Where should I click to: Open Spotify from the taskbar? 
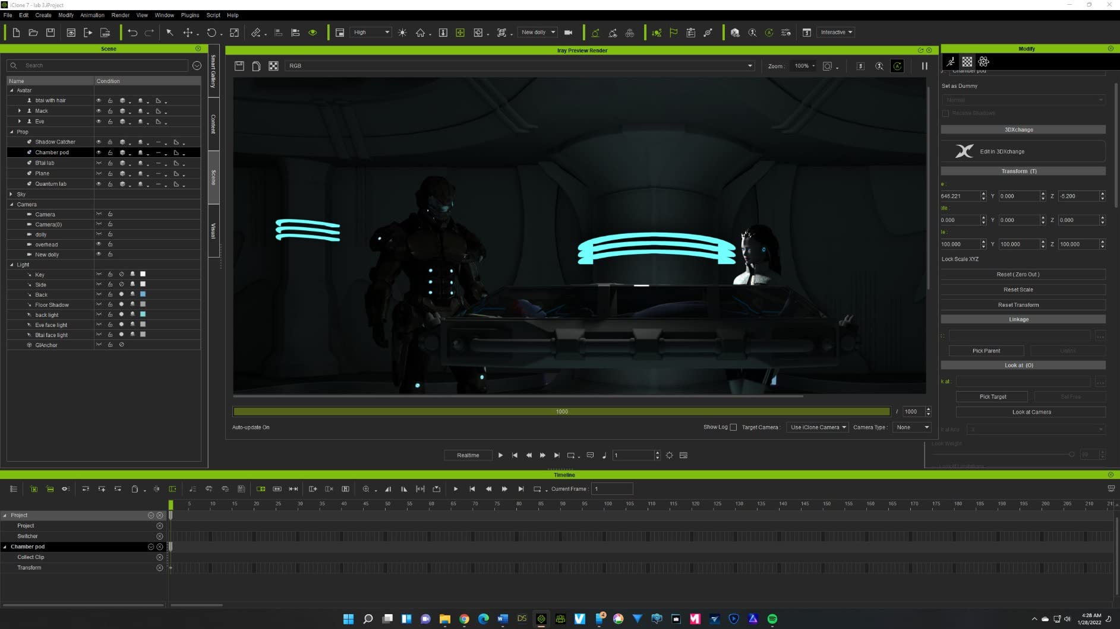tap(772, 619)
